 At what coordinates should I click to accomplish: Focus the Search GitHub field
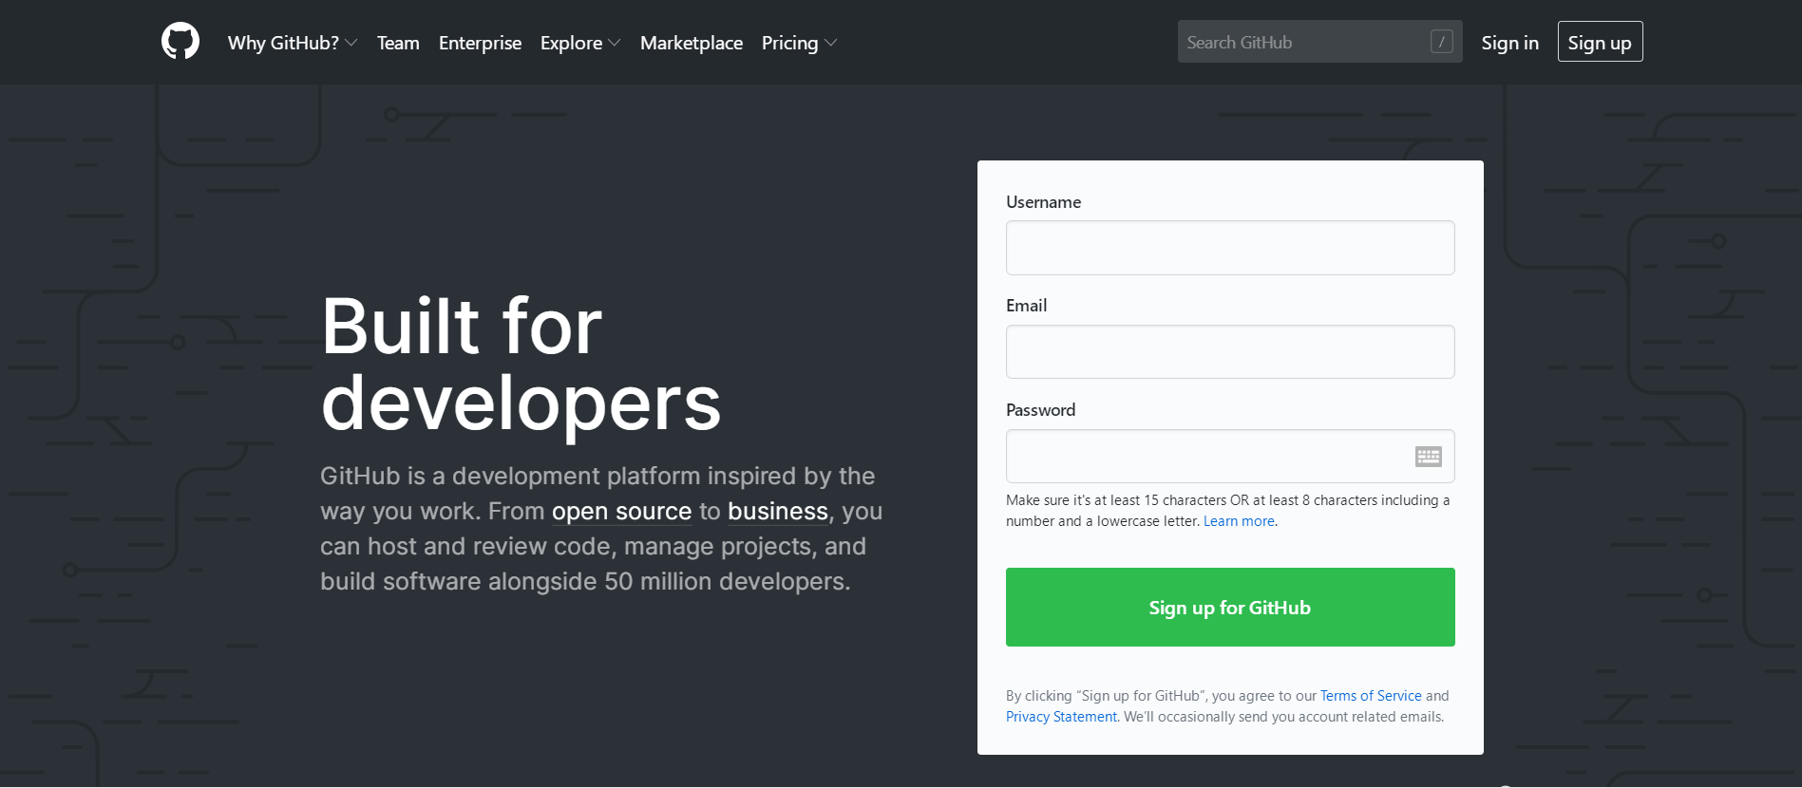(x=1319, y=42)
